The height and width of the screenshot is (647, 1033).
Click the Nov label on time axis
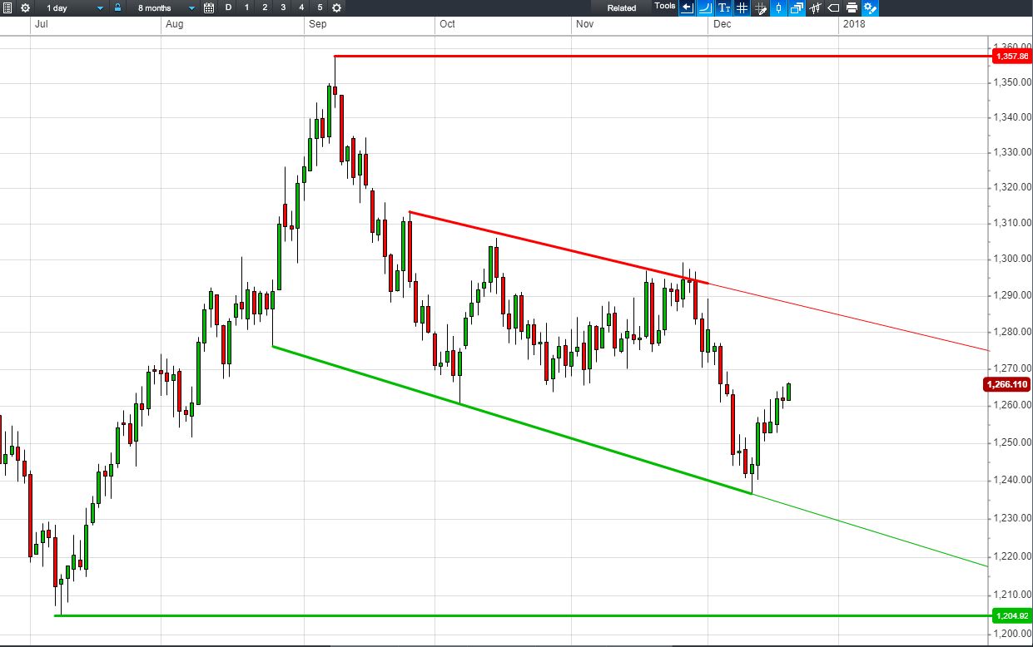pyautogui.click(x=584, y=24)
